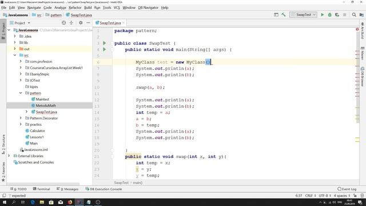Open the Refactor menu
Image resolution: width=366 pixels, height=206 pixels.
click(75, 7)
